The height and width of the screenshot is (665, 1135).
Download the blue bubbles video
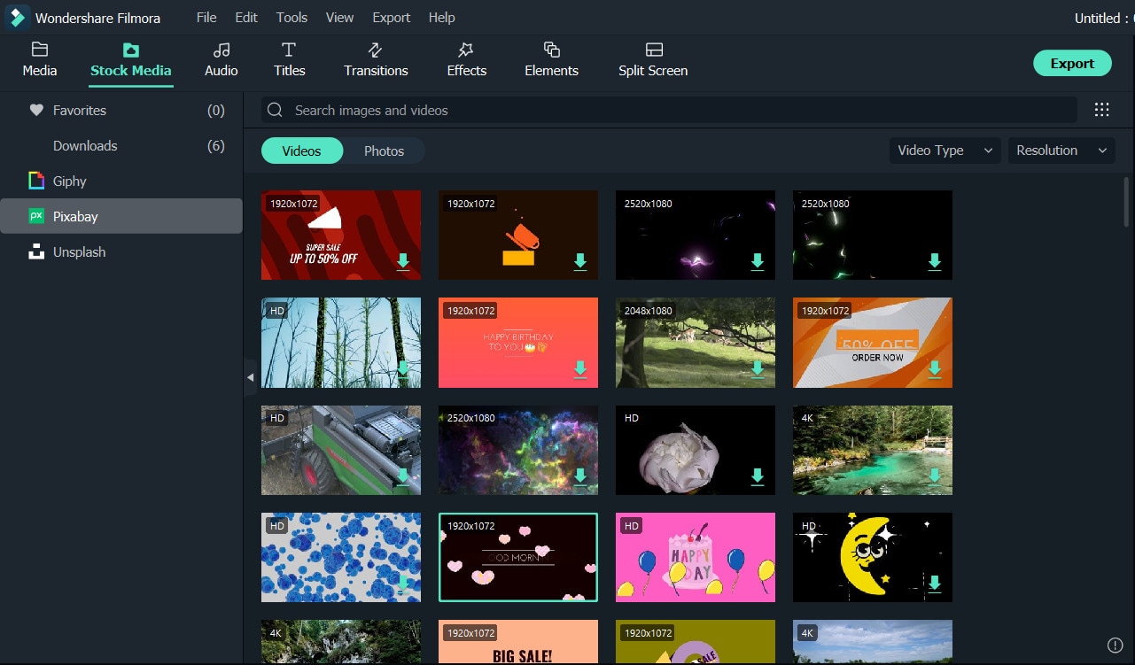click(403, 584)
